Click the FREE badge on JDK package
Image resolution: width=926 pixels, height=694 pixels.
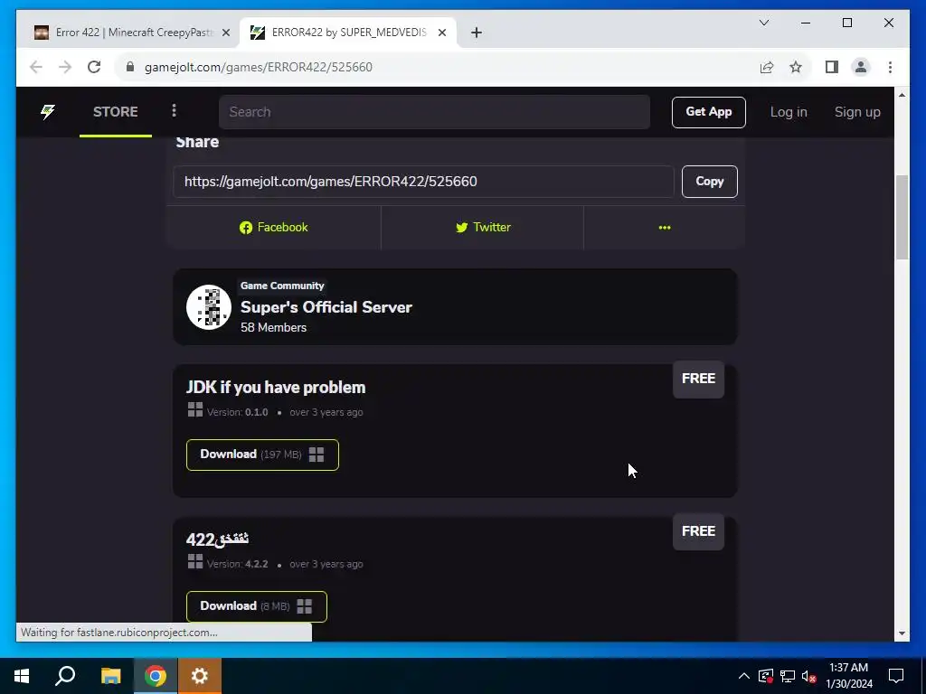coord(698,379)
